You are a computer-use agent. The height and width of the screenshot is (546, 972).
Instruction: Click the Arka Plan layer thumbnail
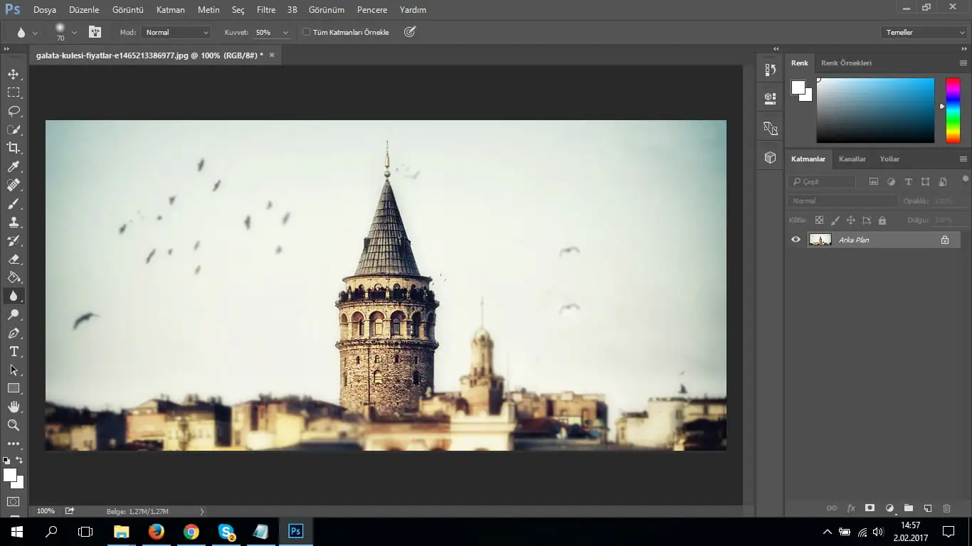click(820, 239)
